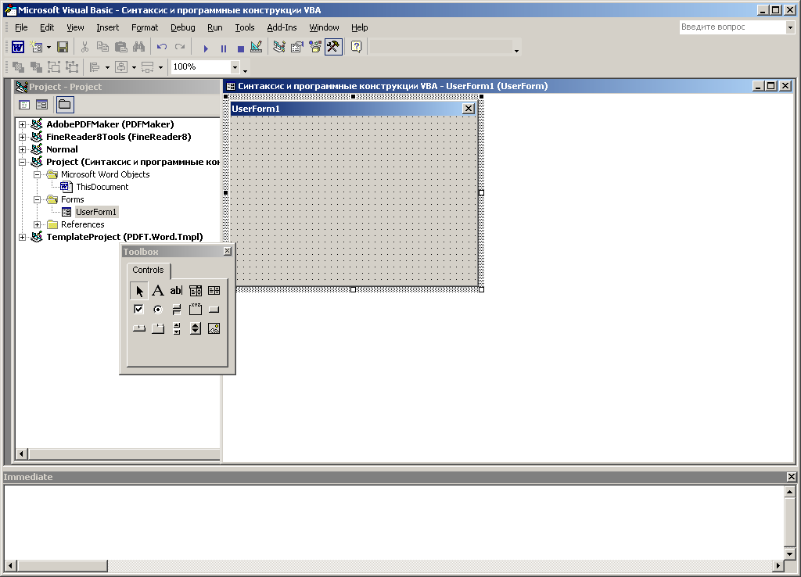Expand the References folder
The width and height of the screenshot is (801, 577).
[x=37, y=224]
